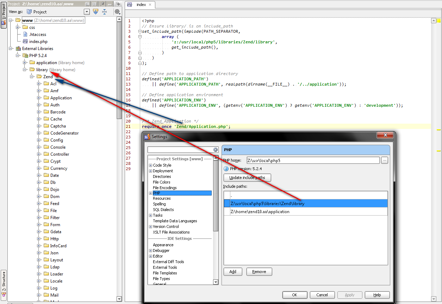
Task: Click the collapse all icon in Project toolbar
Action: (x=105, y=12)
